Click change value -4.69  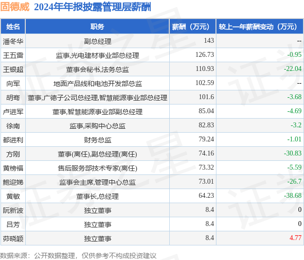294,111
